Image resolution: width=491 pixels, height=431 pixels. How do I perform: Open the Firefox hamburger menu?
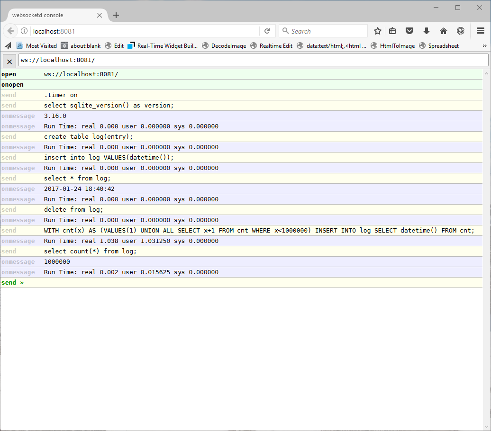pos(480,31)
